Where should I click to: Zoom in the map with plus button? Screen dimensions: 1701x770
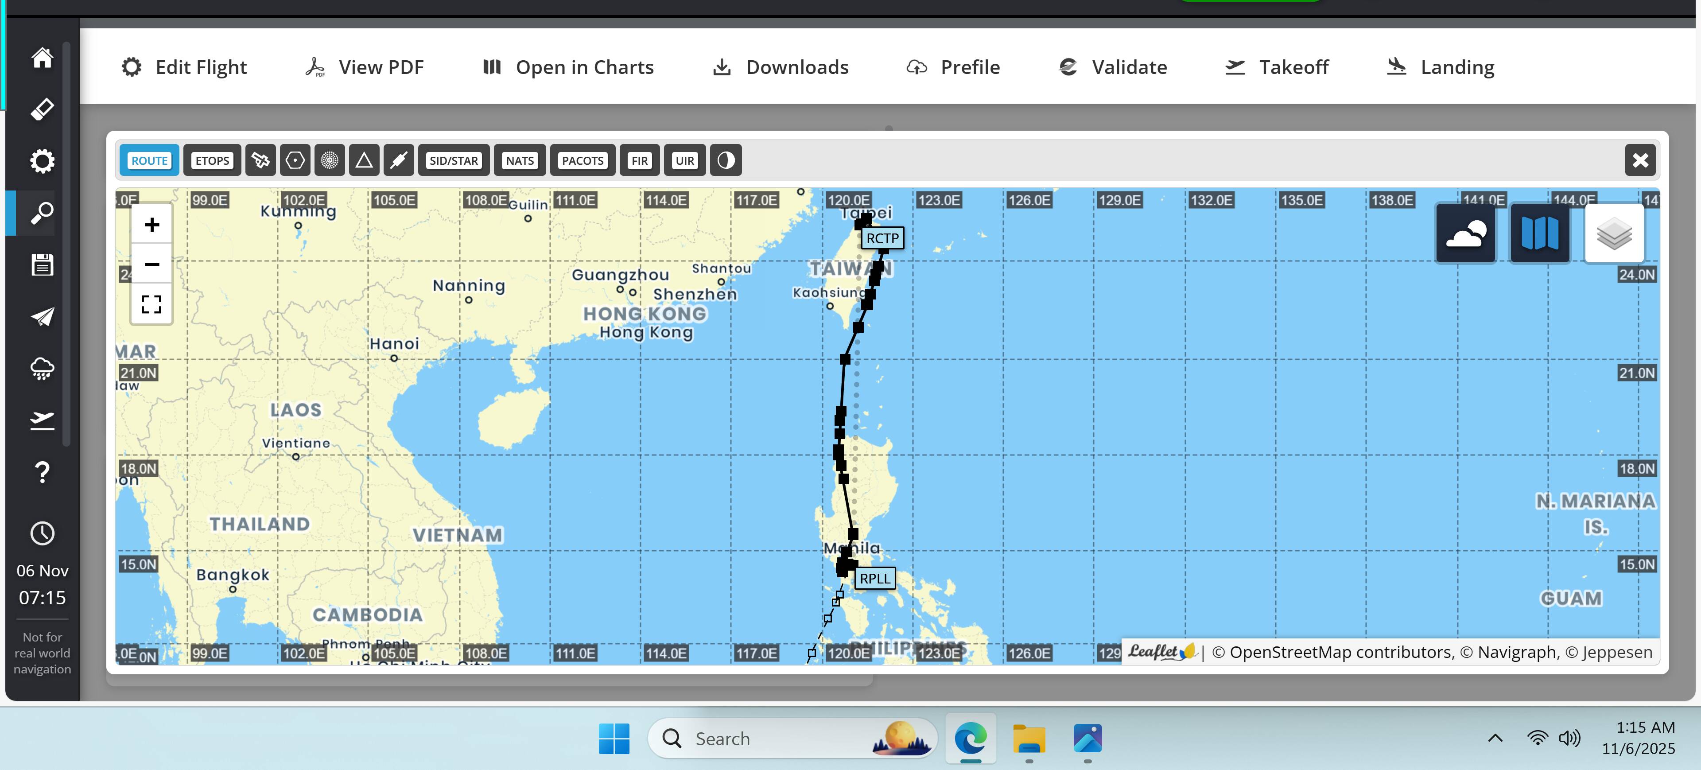152,225
